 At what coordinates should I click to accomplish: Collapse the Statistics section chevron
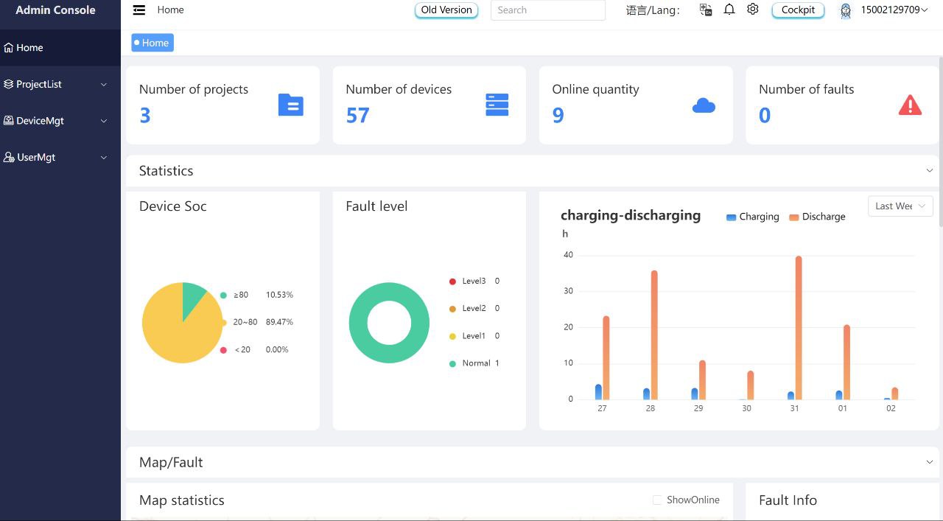[x=930, y=170]
